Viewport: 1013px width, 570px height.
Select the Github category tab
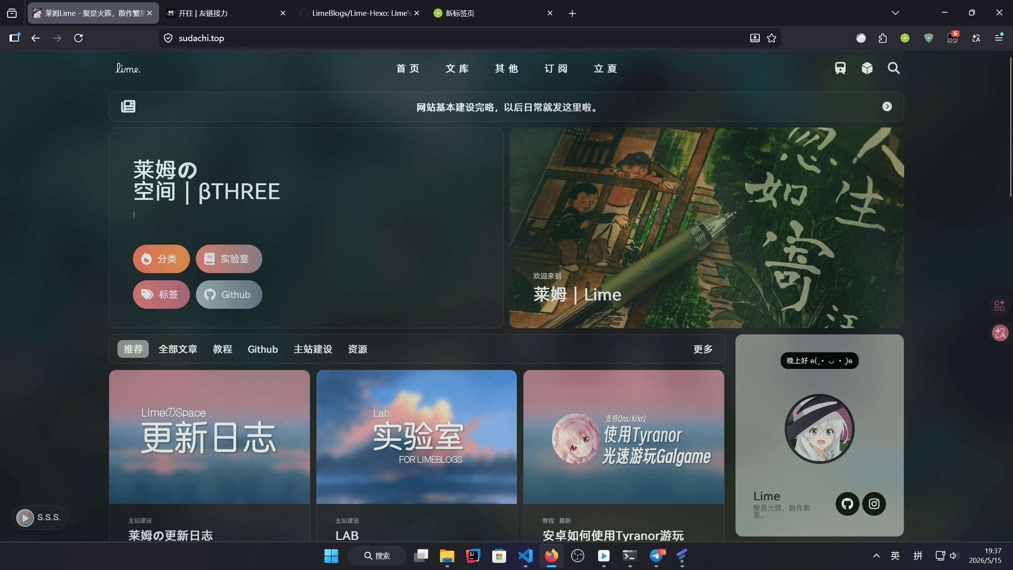[263, 349]
